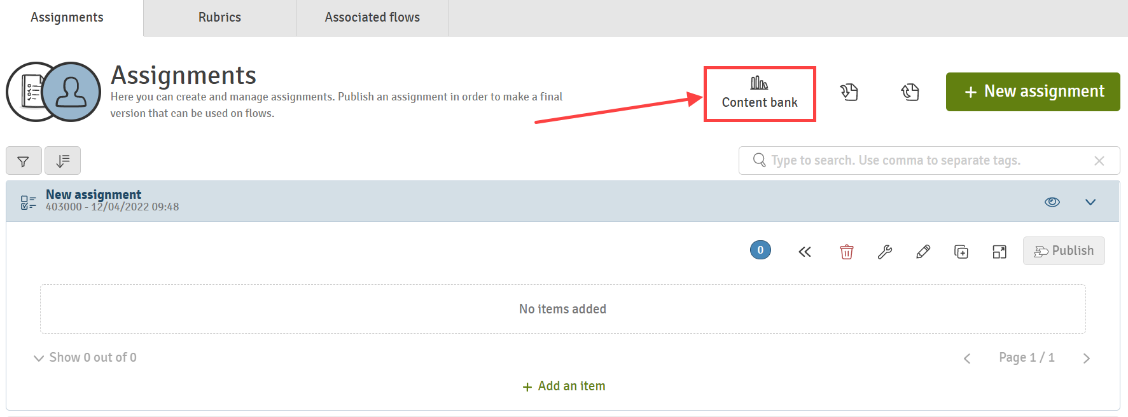The width and height of the screenshot is (1128, 417).
Task: Switch to the Associated flows tab
Action: point(372,18)
